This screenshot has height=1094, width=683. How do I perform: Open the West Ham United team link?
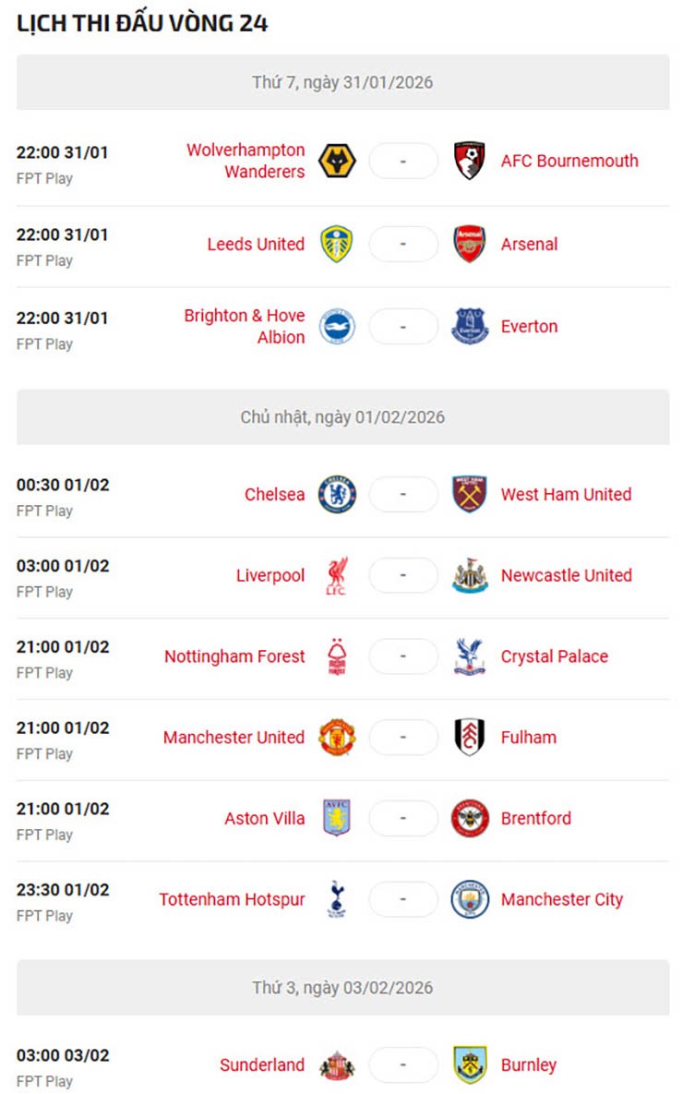[566, 495]
